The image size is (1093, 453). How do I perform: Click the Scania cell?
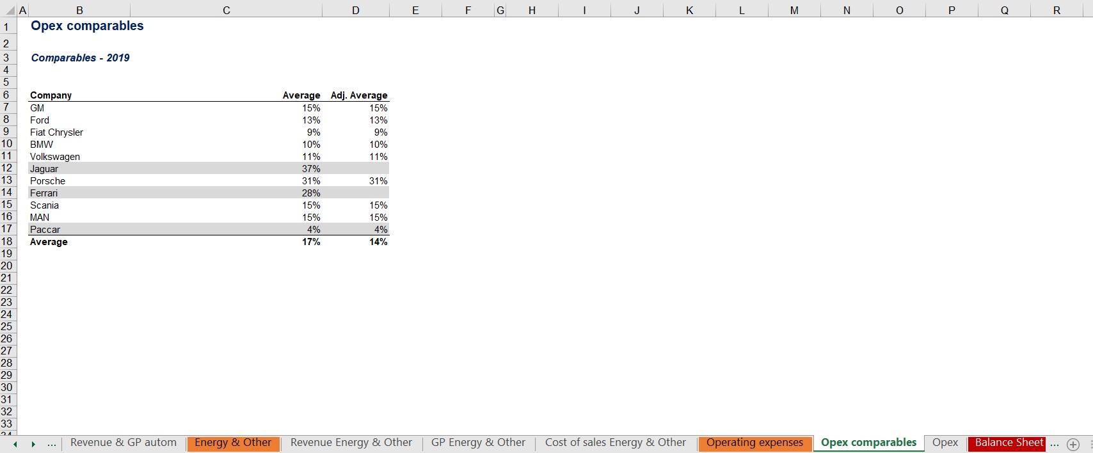click(x=44, y=205)
